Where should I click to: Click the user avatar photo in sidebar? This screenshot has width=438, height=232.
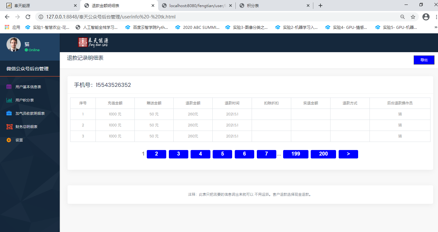[x=14, y=44]
